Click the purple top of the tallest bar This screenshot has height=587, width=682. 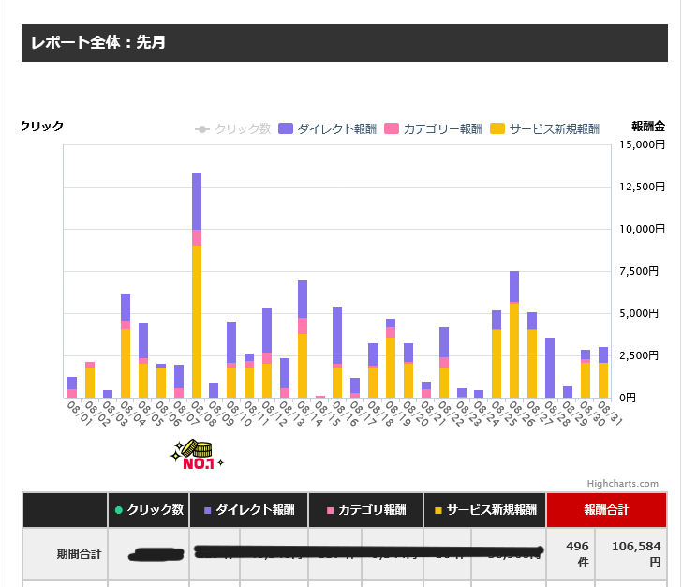(197, 200)
